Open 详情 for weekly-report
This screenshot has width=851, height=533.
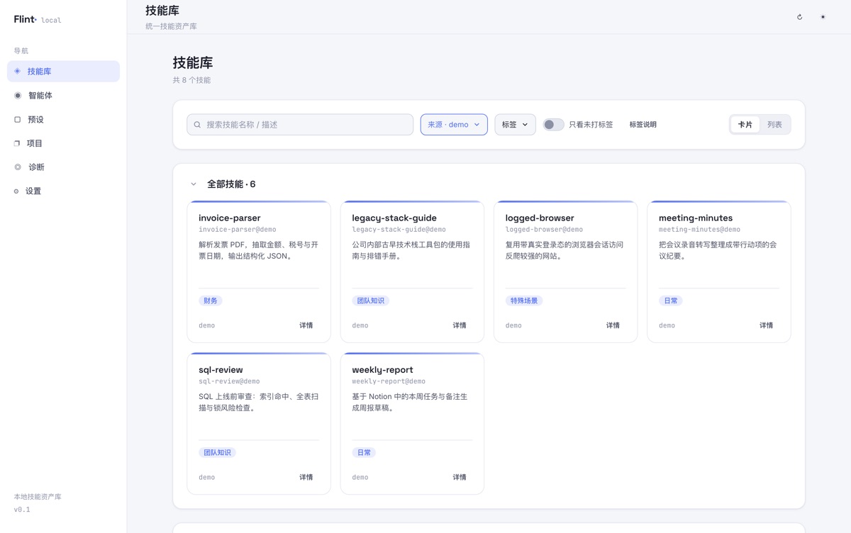coord(460,477)
